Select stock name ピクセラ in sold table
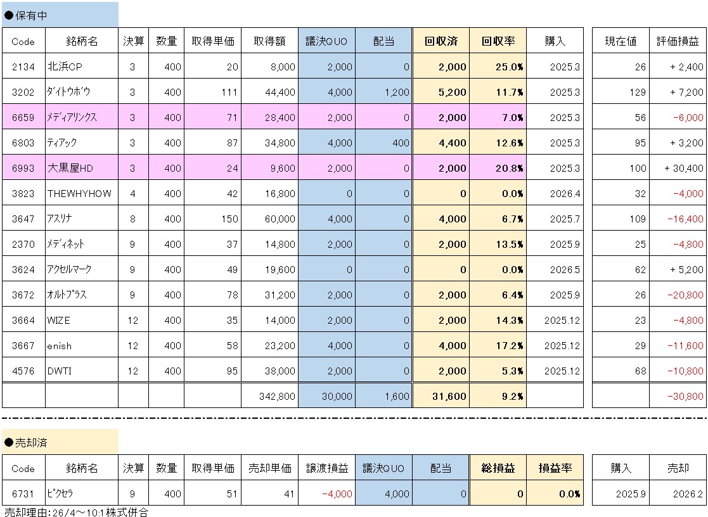 pos(60,494)
